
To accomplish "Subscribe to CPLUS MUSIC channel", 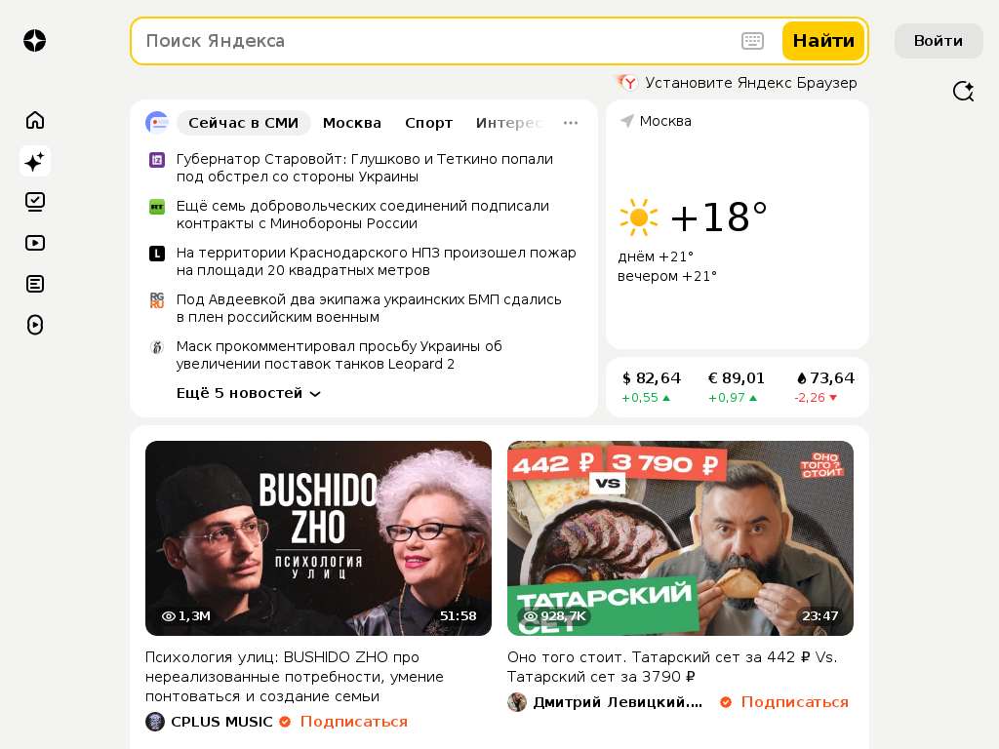I will 353,722.
